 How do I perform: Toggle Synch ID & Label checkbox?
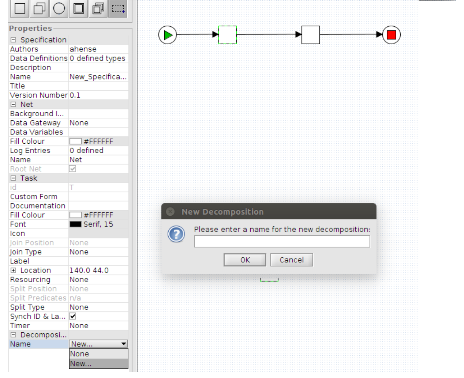pyautogui.click(x=72, y=316)
